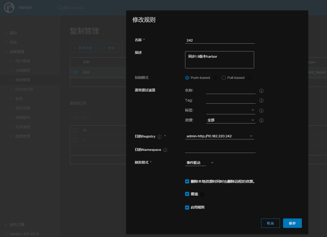Select Push-based replication mode

tap(187, 78)
